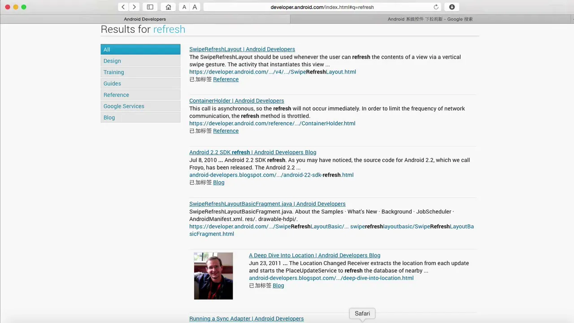
Task: Open the SwipeRefreshLayout.html URL link
Action: pos(273,72)
